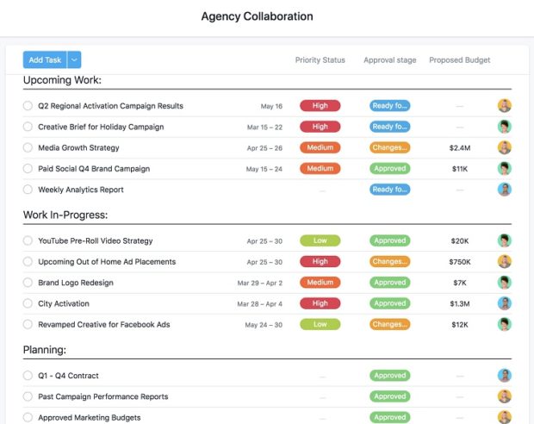Open the Mar 15 – 22 due date
The width and height of the screenshot is (534, 424).
click(x=264, y=128)
